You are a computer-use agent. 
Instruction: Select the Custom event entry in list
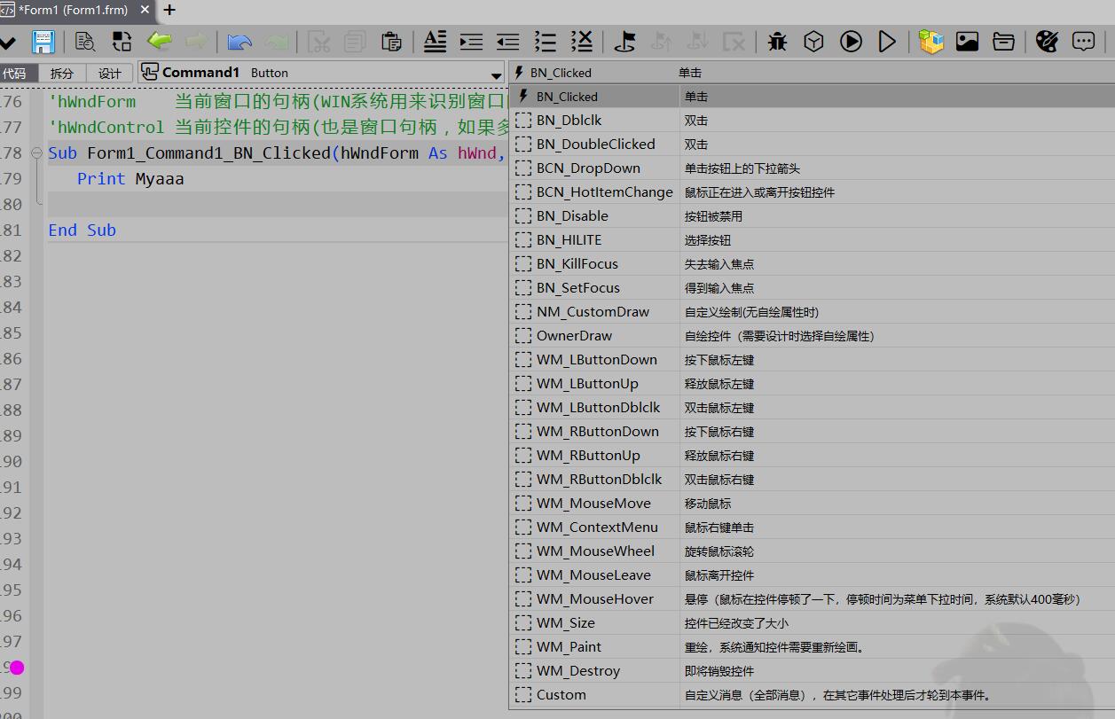click(x=561, y=695)
